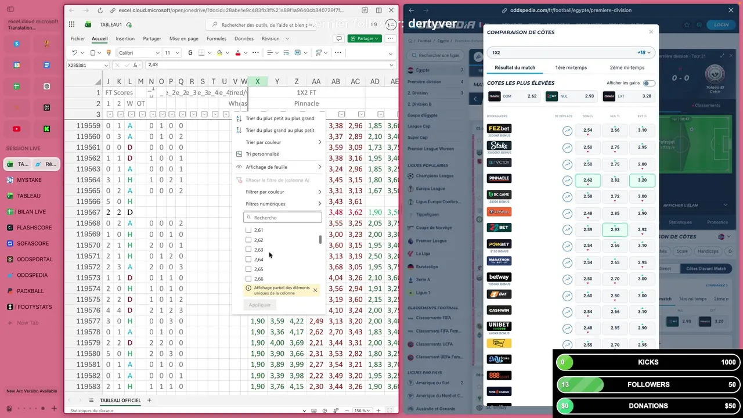Click the Appliquer button in filter menu
Viewport: 743px width, 418px height.
260,305
